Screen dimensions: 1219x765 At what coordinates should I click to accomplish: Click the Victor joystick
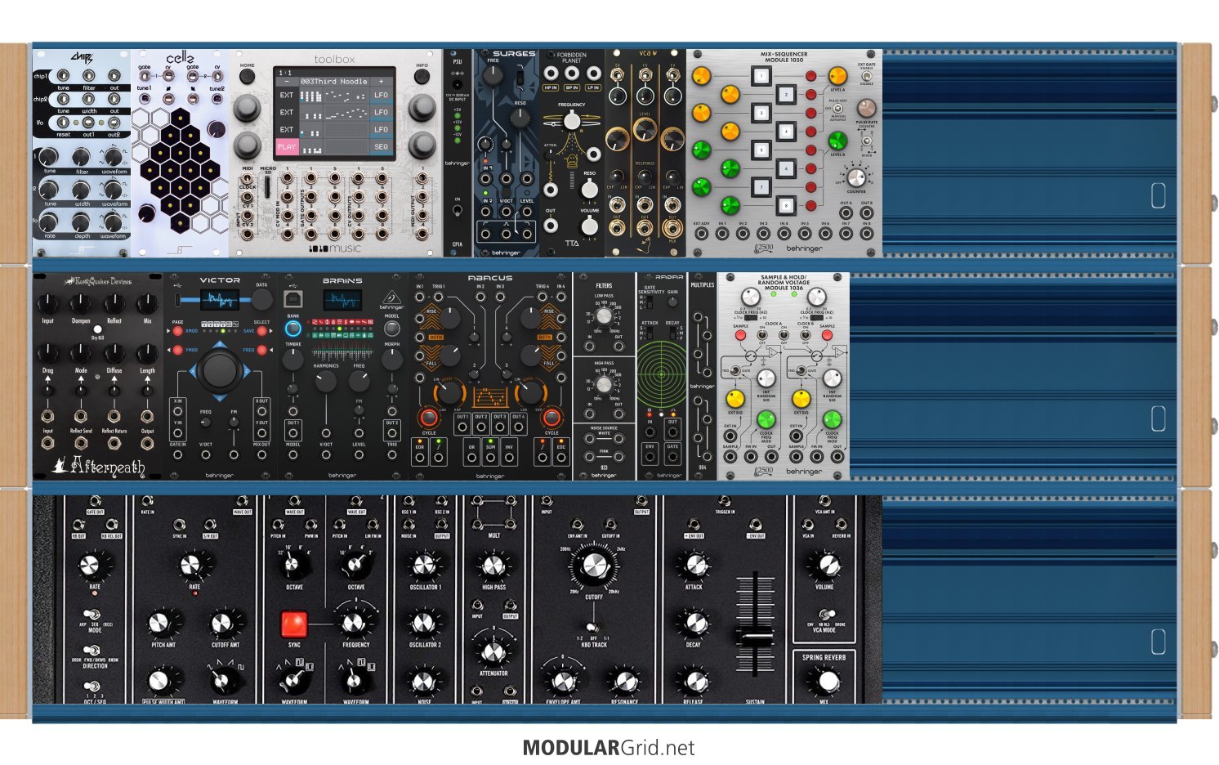tap(219, 370)
